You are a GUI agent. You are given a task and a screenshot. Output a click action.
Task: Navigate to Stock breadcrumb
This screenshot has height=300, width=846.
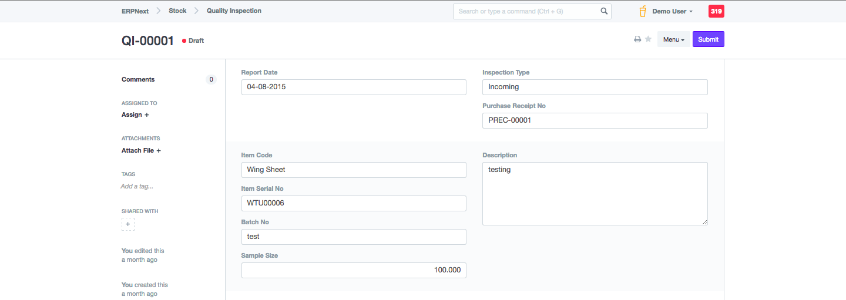[x=177, y=11]
